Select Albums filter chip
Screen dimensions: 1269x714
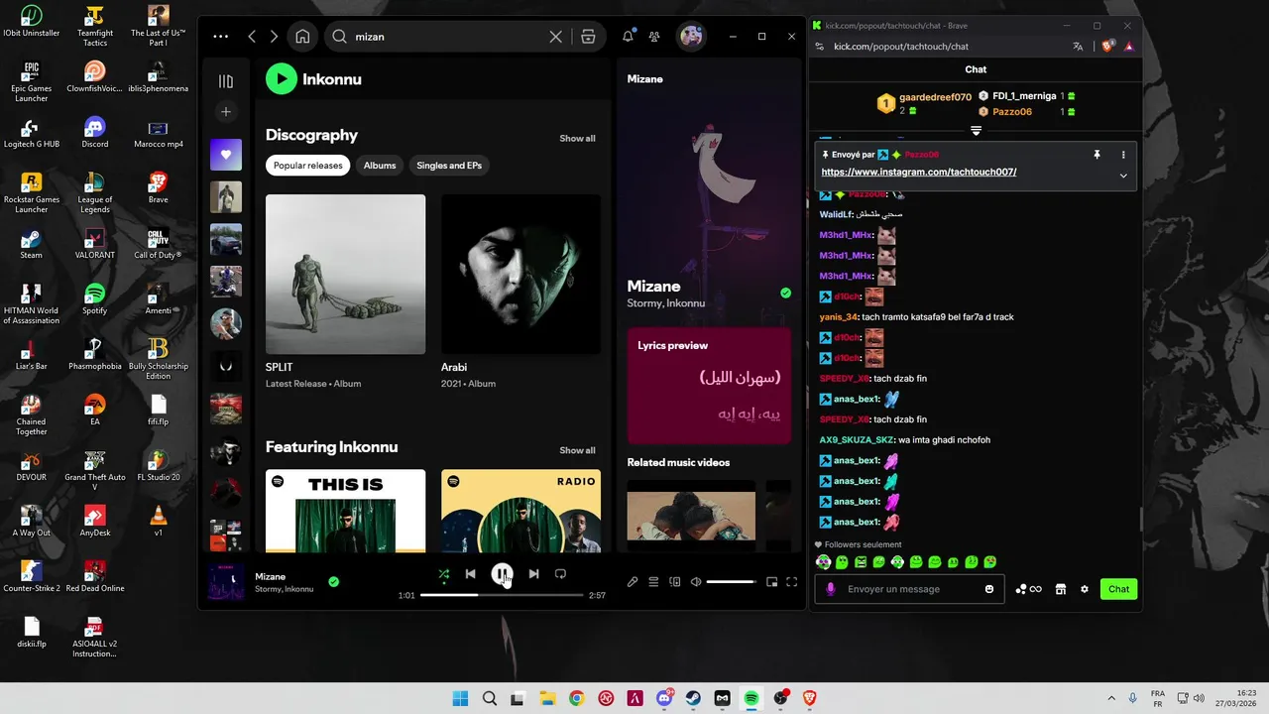(x=380, y=166)
